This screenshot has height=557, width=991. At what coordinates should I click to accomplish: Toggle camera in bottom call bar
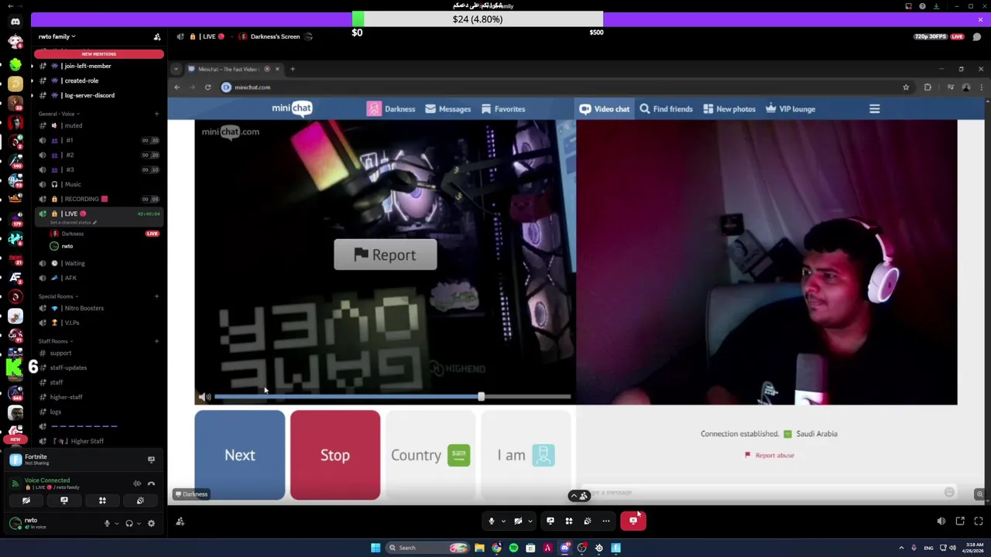518,521
